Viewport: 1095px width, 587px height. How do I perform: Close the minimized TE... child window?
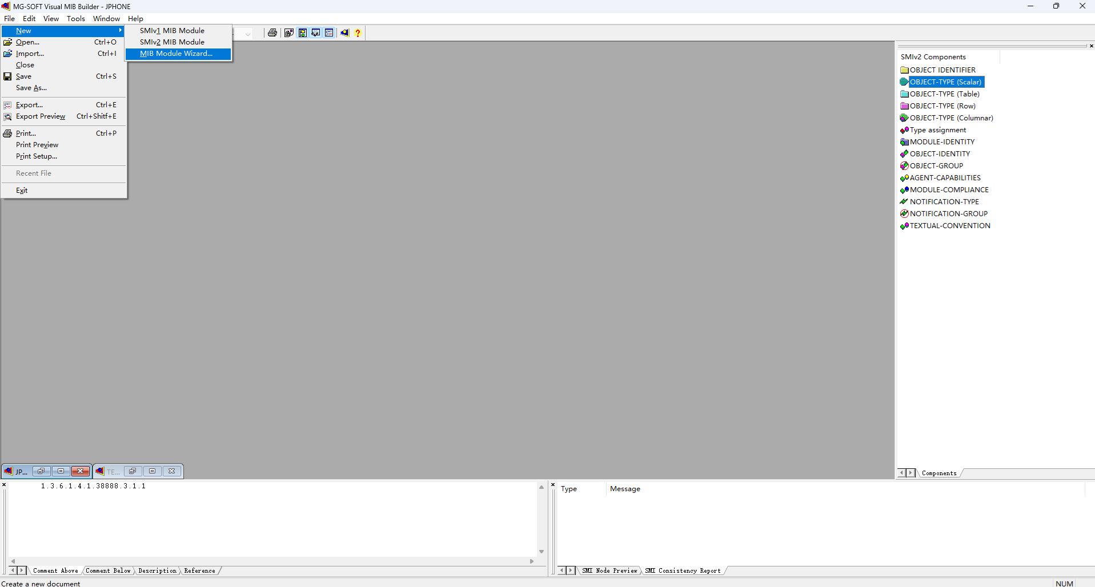(172, 471)
